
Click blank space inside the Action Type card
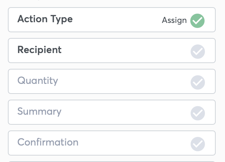tap(115, 20)
